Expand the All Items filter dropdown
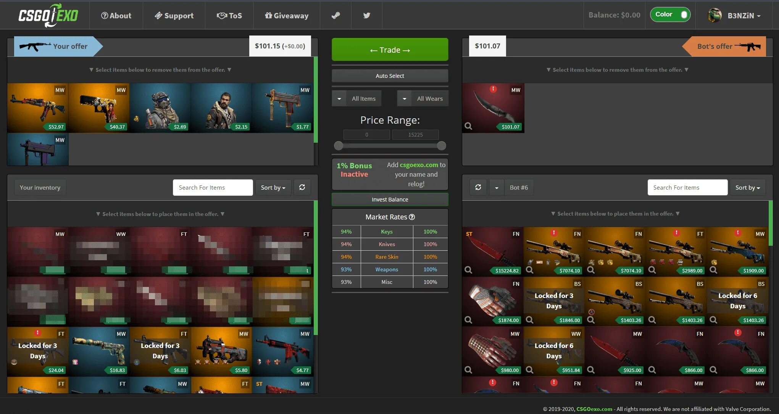The height and width of the screenshot is (414, 779). [339, 99]
